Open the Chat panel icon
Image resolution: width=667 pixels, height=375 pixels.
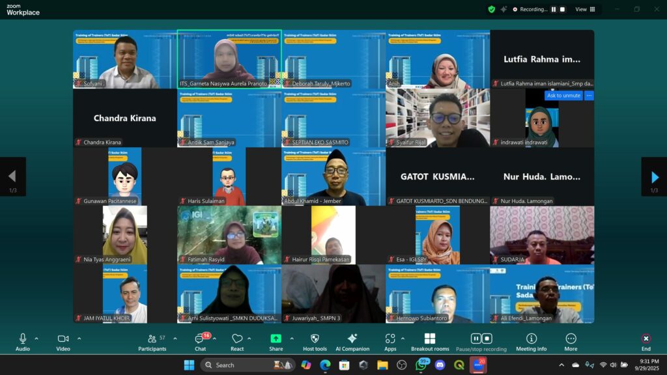200,339
